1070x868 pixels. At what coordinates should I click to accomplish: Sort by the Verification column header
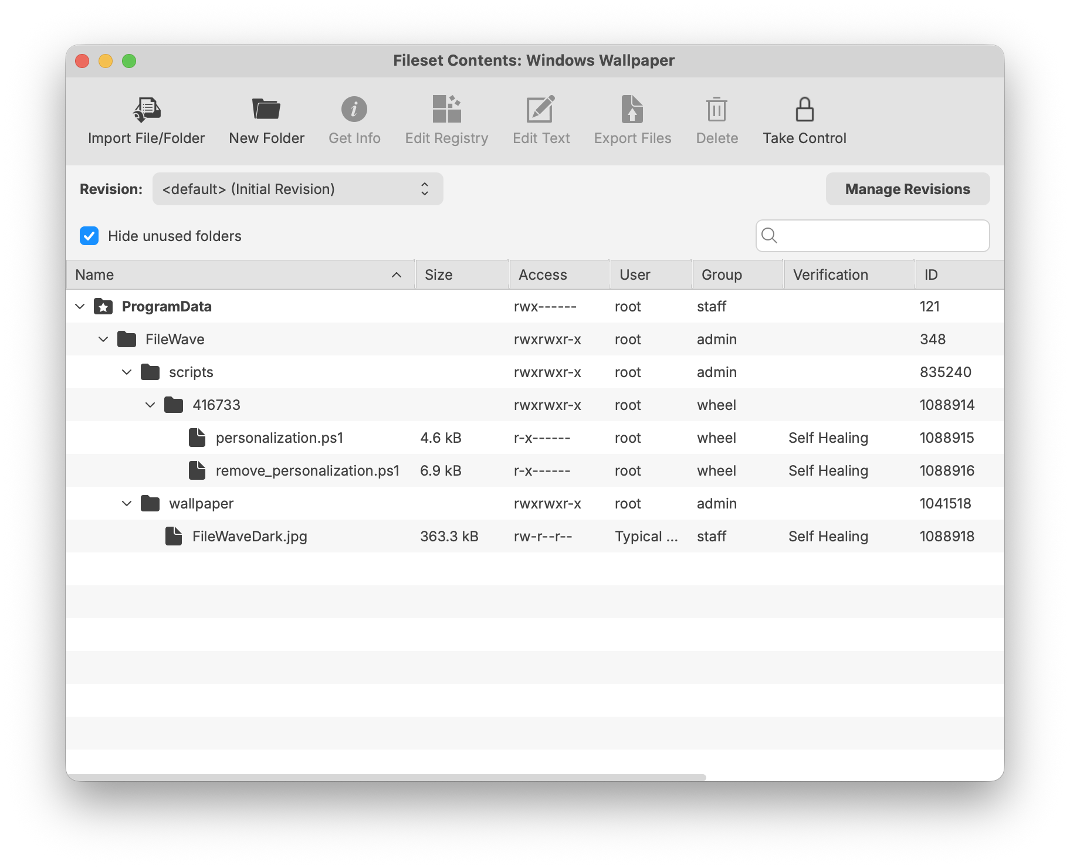click(x=848, y=274)
